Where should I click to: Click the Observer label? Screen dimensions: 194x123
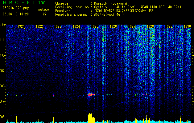(63, 3)
